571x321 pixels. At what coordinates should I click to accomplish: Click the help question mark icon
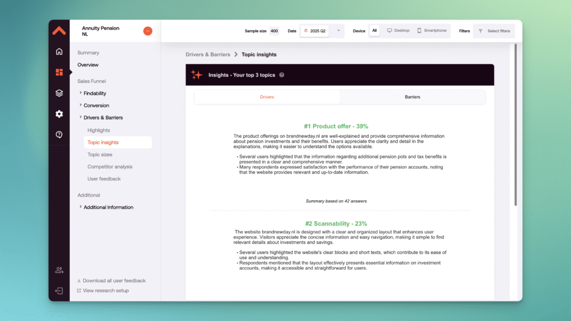[x=59, y=134]
